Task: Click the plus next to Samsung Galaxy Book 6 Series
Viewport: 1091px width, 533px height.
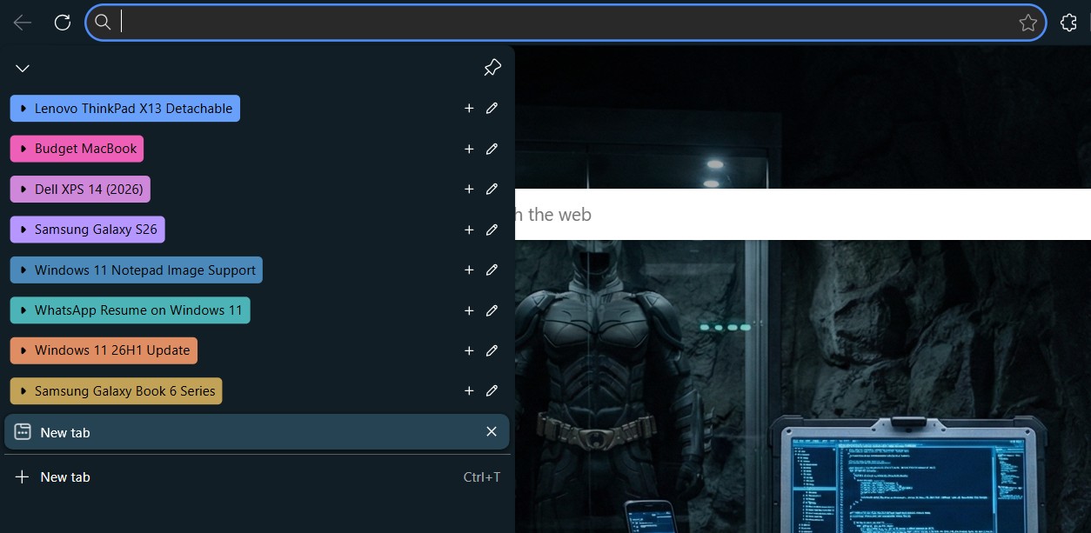Action: 469,390
